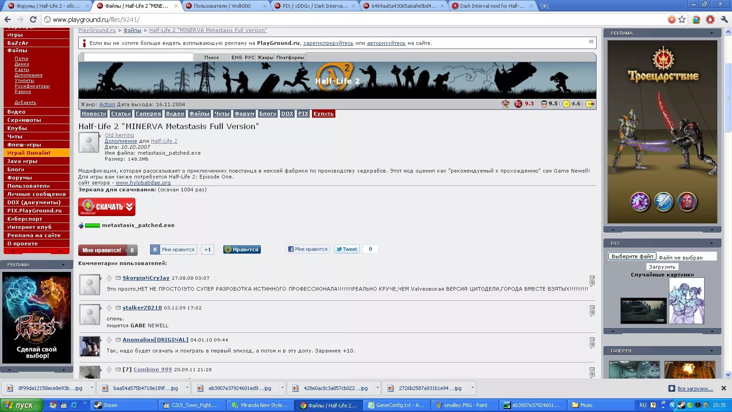The height and width of the screenshot is (412, 732).
Task: Select Играй Онлайн! in the left menu
Action: click(x=37, y=153)
